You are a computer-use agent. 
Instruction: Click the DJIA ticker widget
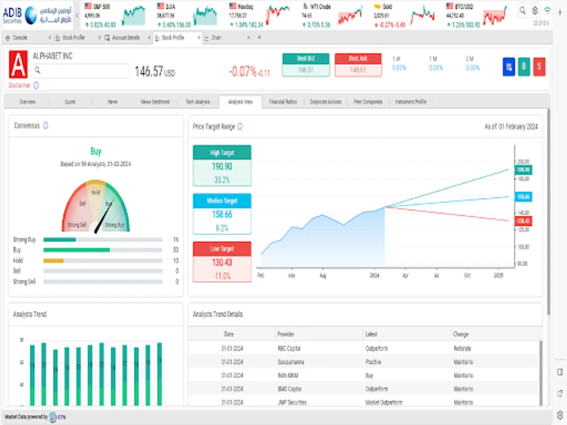[188, 15]
